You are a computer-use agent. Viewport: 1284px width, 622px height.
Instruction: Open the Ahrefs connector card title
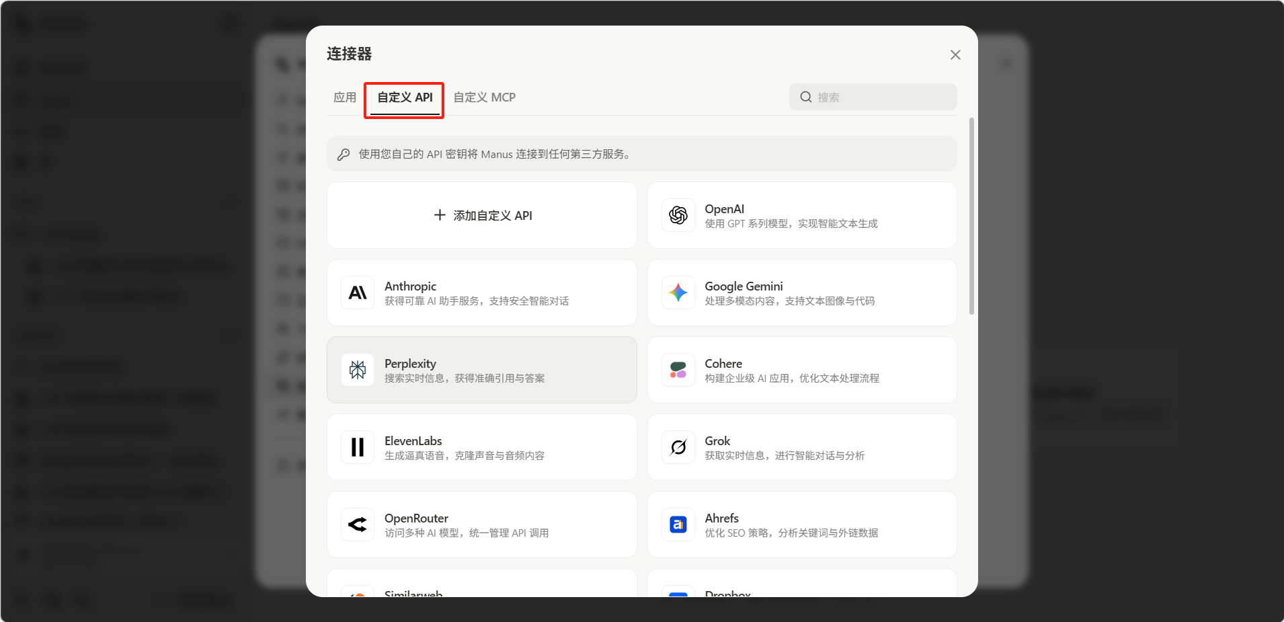click(x=721, y=518)
